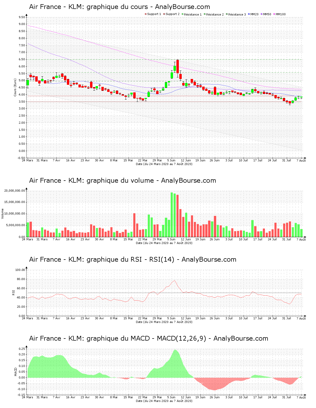The height and width of the screenshot is (408, 316).
Task: Click the MM50 legend entry
Action: (x=266, y=14)
